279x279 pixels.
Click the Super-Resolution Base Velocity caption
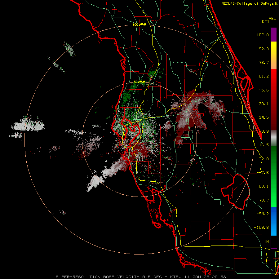[141, 277]
